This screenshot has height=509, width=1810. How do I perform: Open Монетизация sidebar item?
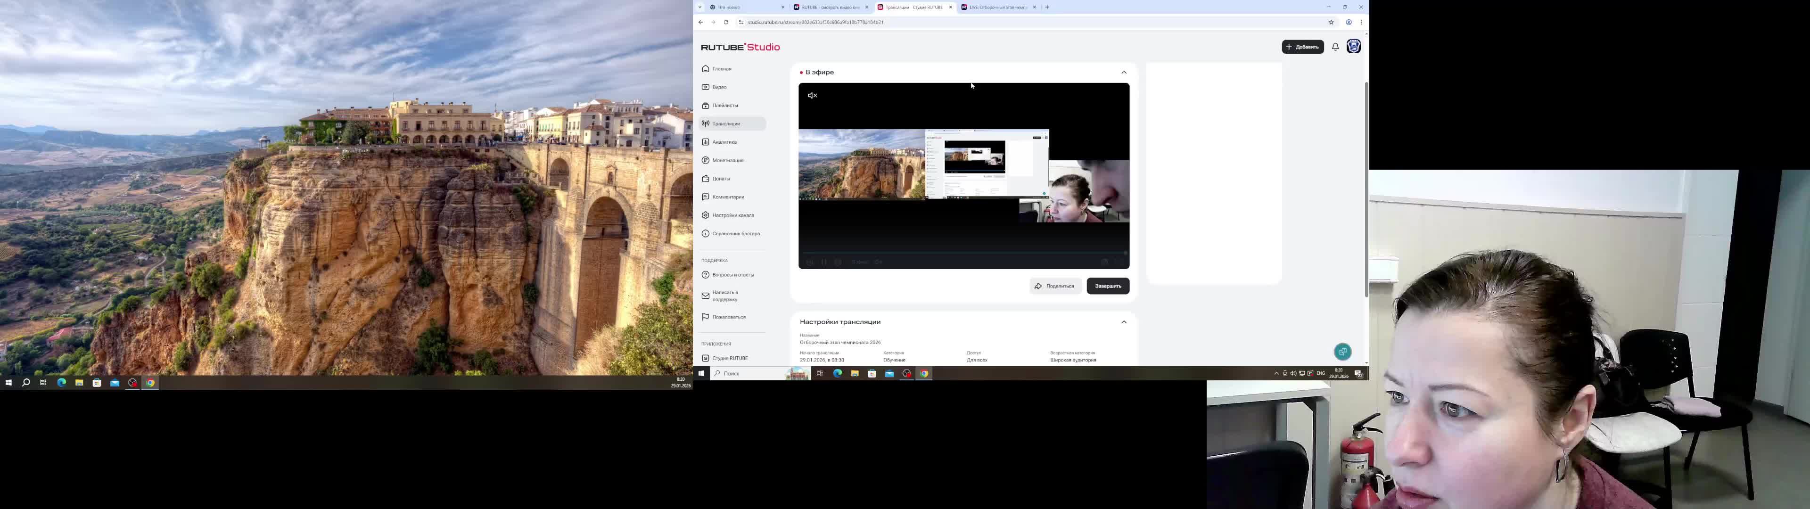pos(727,160)
